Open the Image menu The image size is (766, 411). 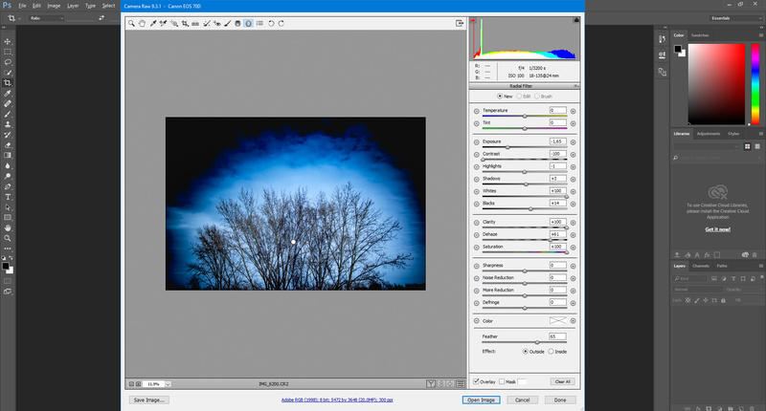pos(55,5)
